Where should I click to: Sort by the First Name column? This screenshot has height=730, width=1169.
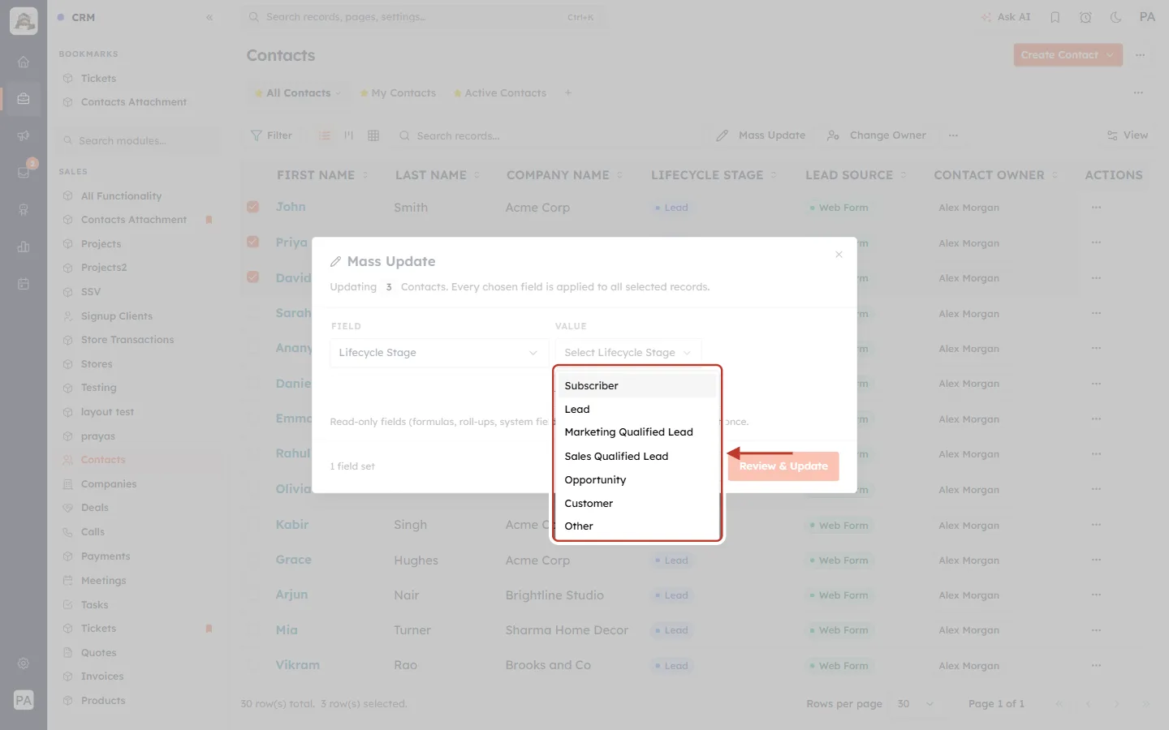pyautogui.click(x=322, y=175)
